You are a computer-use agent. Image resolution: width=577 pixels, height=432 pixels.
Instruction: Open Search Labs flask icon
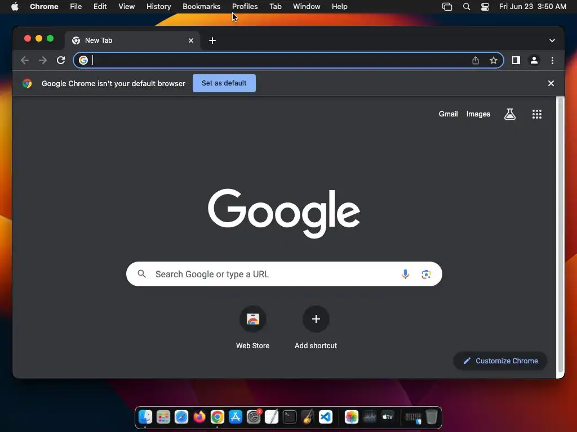509,114
